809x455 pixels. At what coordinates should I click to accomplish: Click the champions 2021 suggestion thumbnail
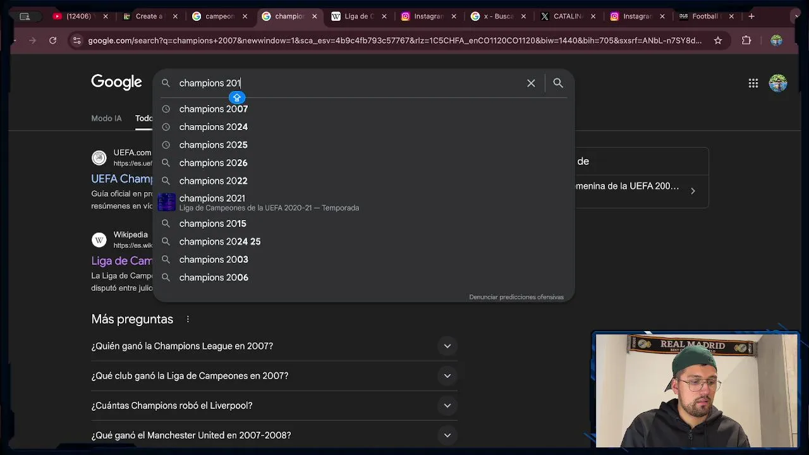pyautogui.click(x=166, y=202)
